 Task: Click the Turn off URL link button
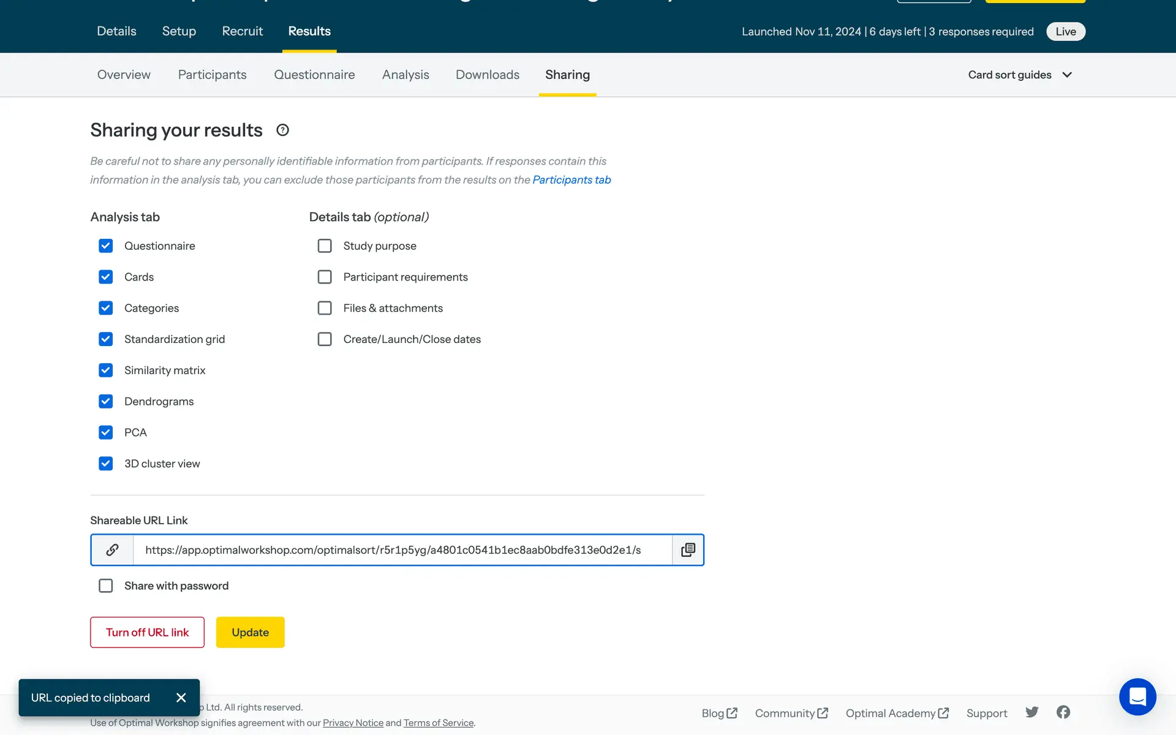pos(147,632)
